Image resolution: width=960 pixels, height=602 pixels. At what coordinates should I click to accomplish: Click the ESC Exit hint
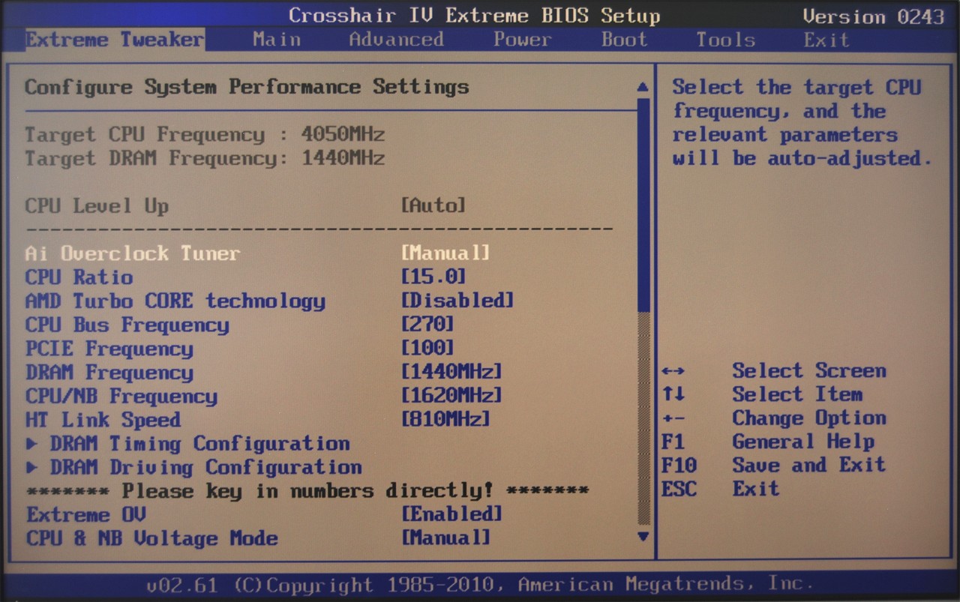[721, 490]
